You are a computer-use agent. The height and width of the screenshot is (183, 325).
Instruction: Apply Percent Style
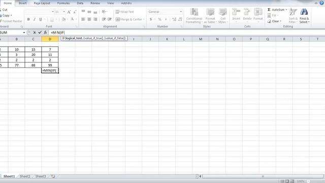tap(160, 19)
